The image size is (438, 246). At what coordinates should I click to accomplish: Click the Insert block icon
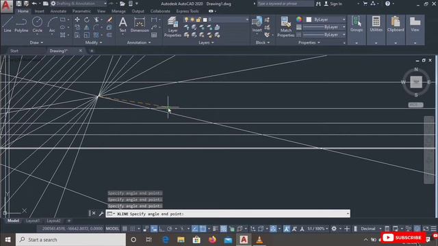[x=257, y=25]
